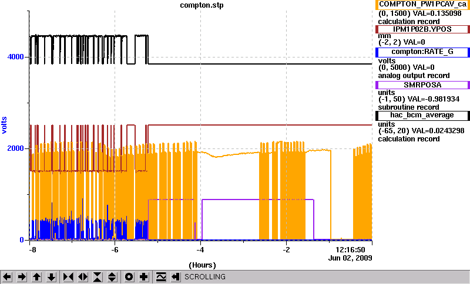470x284 pixels.
Task: Click the plus icon in the toolbar
Action: 143,277
